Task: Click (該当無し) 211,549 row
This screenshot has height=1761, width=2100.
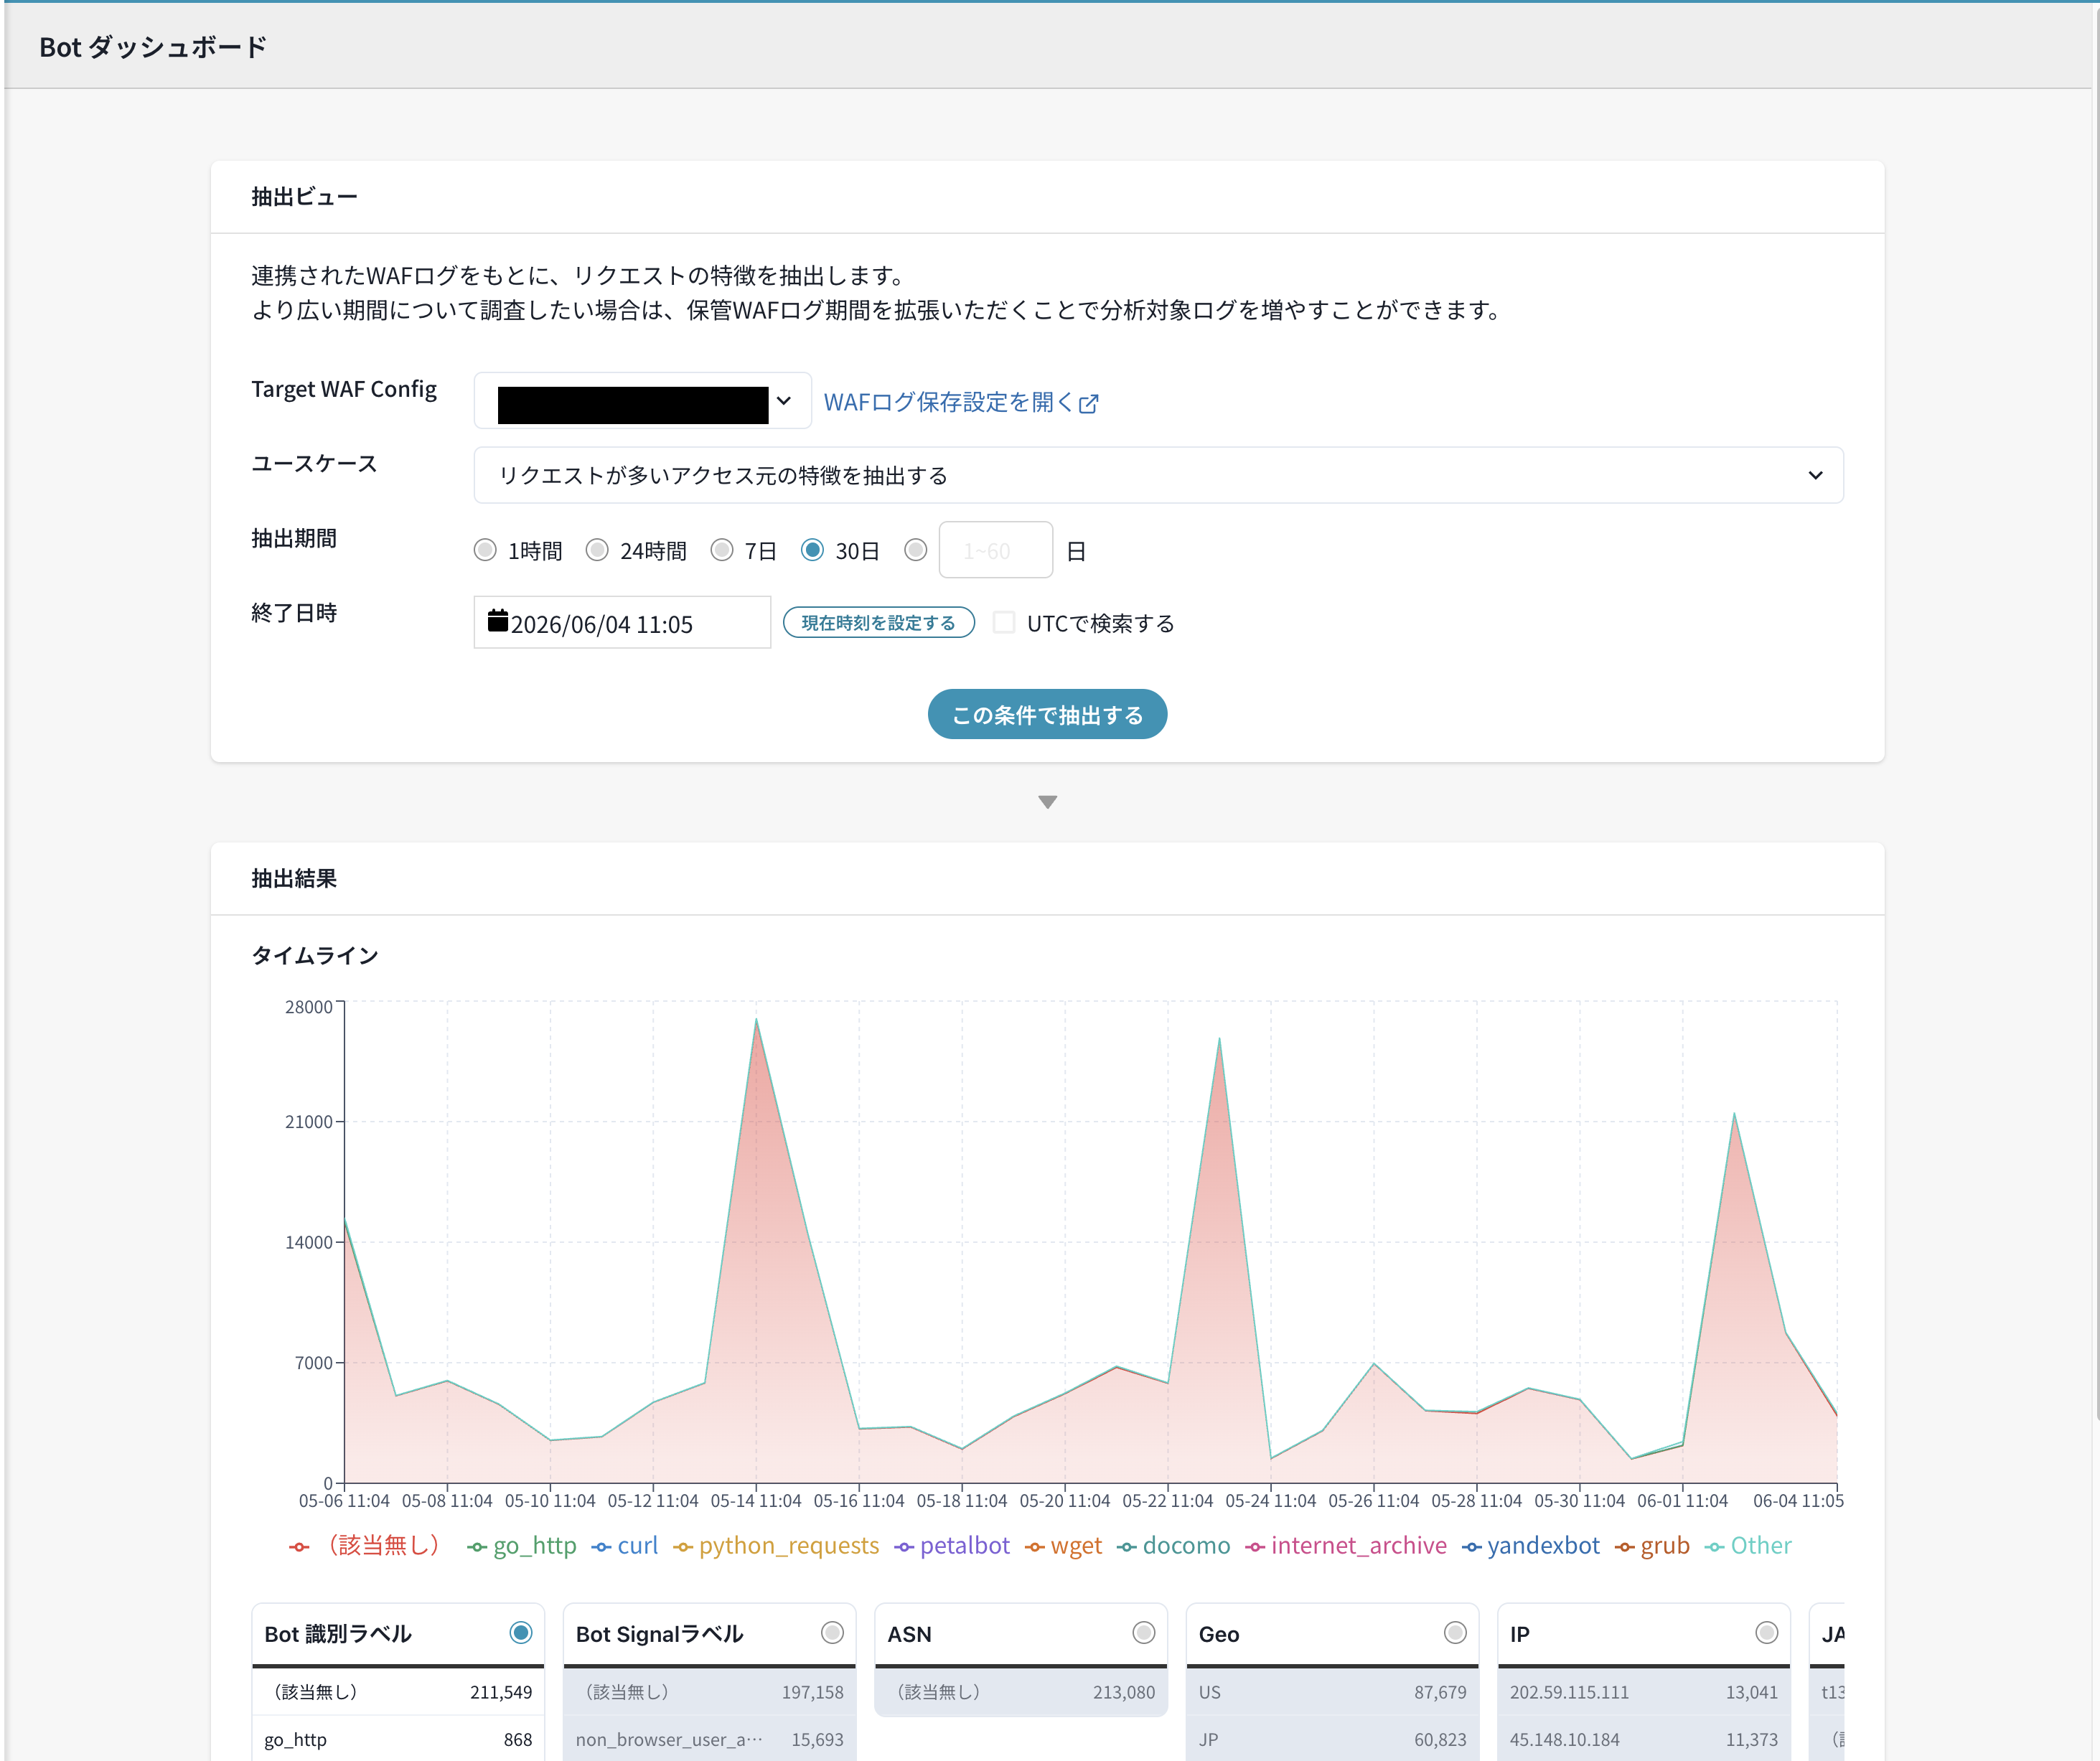Action: [x=398, y=1692]
